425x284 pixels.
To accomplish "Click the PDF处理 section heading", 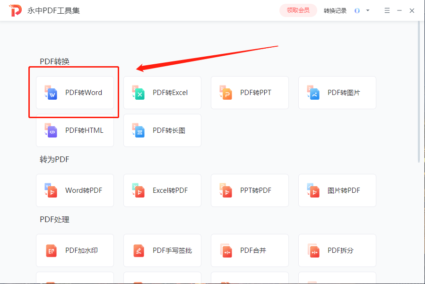I will pyautogui.click(x=54, y=220).
